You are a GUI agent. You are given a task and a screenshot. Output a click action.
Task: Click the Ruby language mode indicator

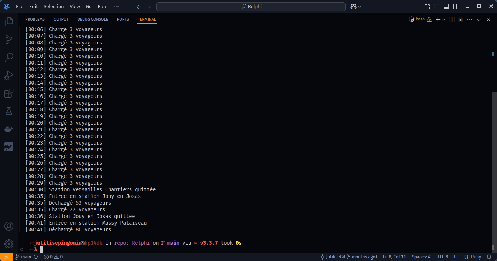[x=473, y=257]
